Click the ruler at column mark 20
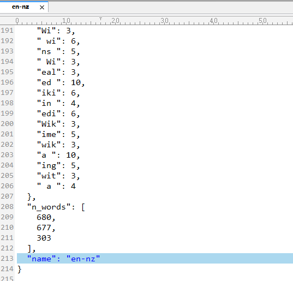This screenshot has width=293, height=281. pyautogui.click(x=115, y=21)
